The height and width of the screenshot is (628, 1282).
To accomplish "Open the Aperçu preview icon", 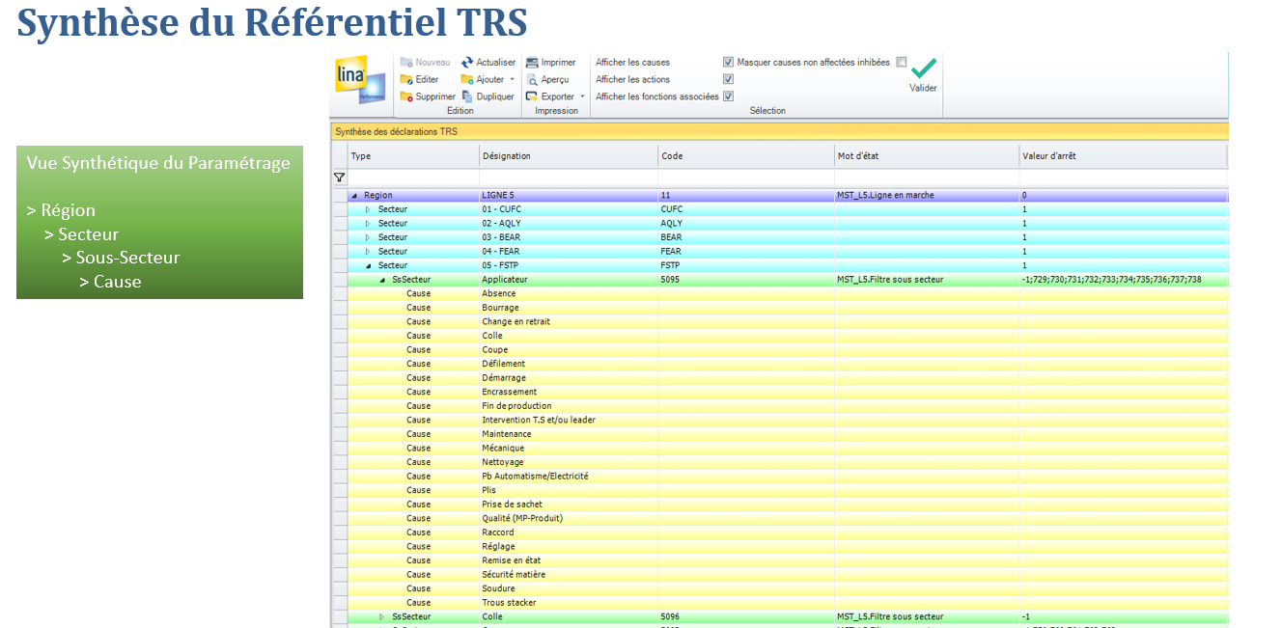I will click(532, 80).
